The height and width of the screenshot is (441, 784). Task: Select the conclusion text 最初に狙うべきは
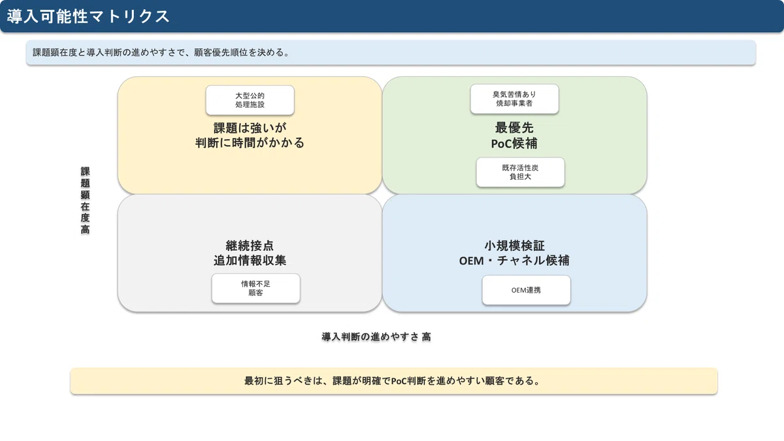pos(393,381)
